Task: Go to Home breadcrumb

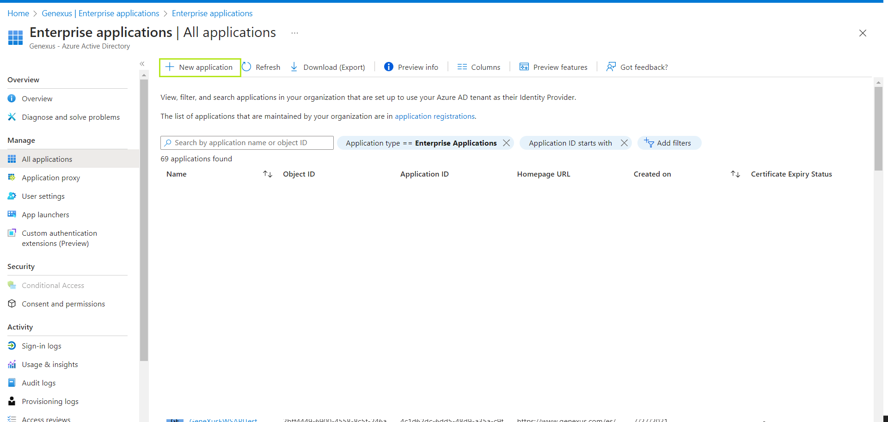Action: point(18,13)
